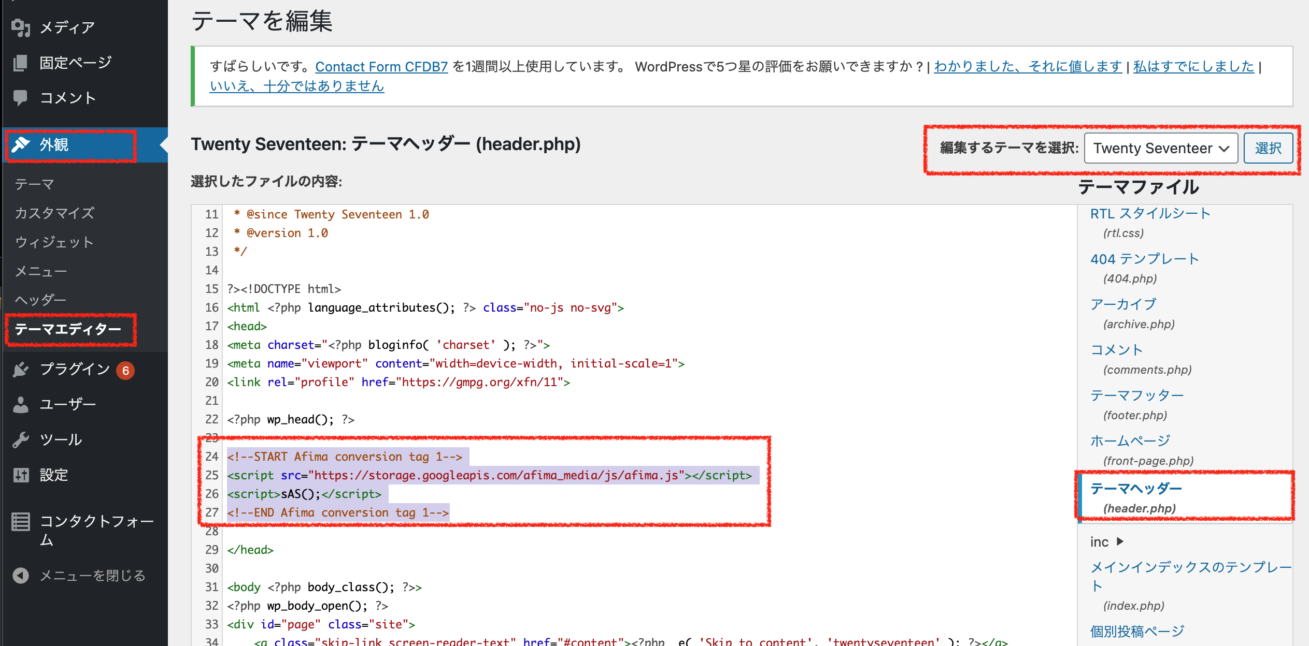Open 404 テンプレート file

tap(1145, 259)
